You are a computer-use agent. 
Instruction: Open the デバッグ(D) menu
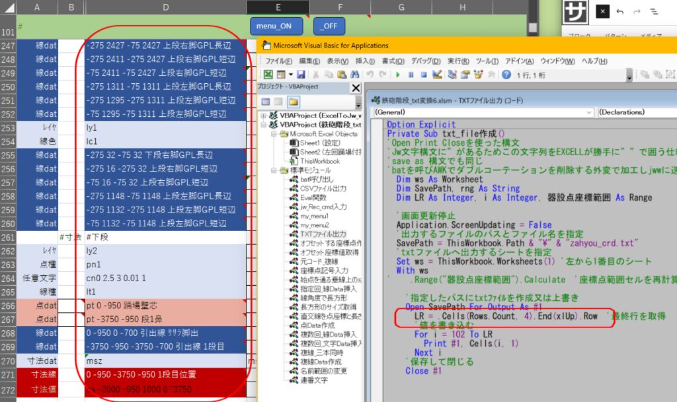[x=425, y=61]
